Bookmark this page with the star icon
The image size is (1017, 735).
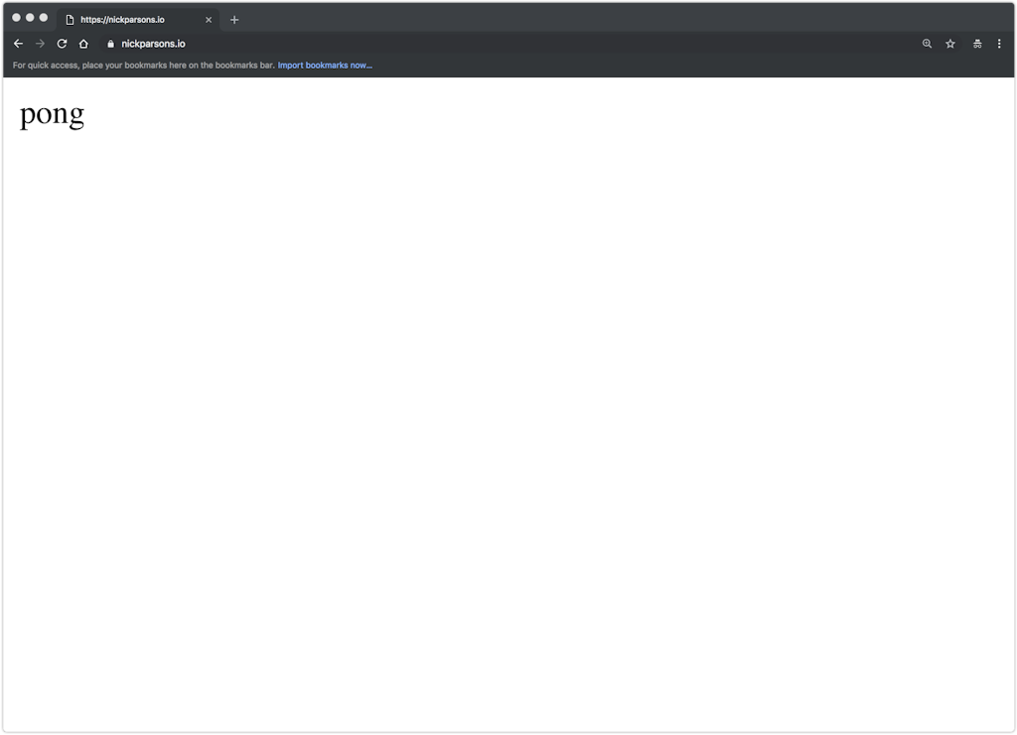click(950, 44)
